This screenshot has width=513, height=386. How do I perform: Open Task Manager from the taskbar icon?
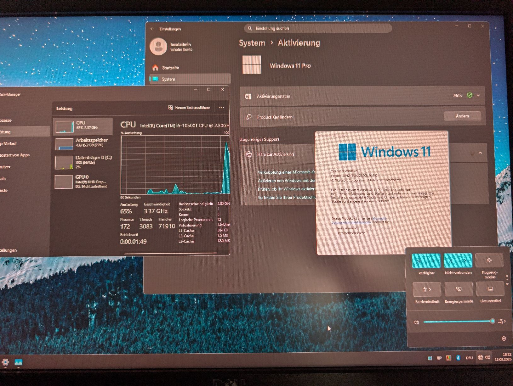pos(19,362)
